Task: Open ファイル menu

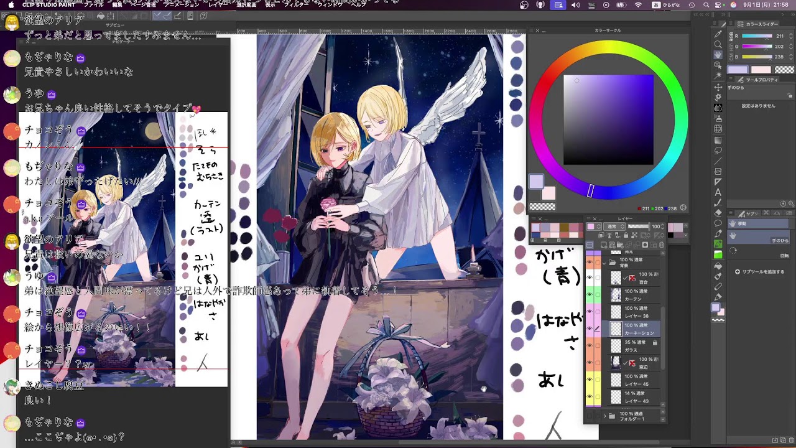Action: click(94, 4)
